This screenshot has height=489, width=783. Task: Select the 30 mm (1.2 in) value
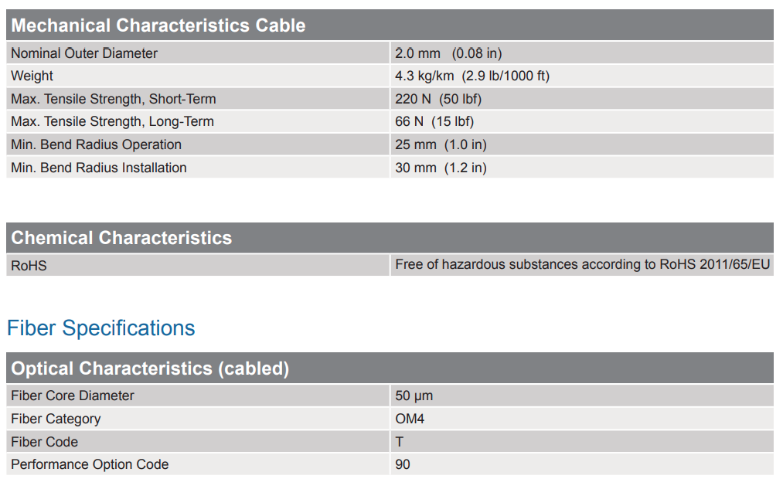tap(441, 168)
